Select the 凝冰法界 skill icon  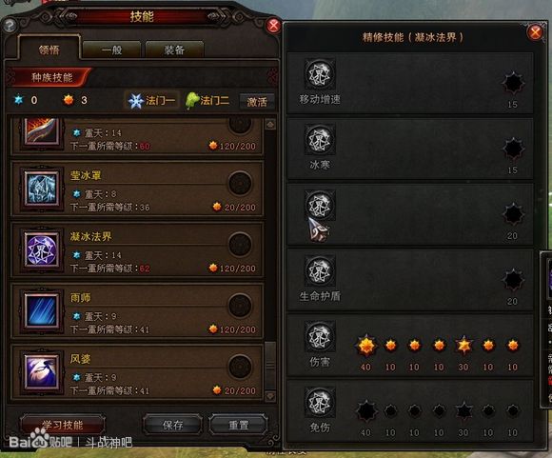42,250
